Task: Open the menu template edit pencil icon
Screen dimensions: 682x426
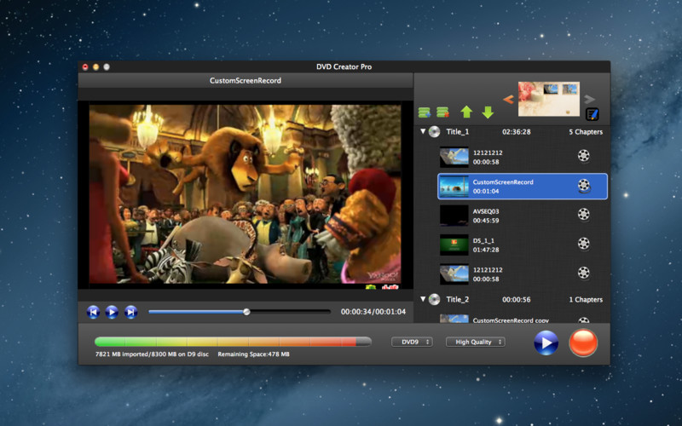Action: [592, 114]
